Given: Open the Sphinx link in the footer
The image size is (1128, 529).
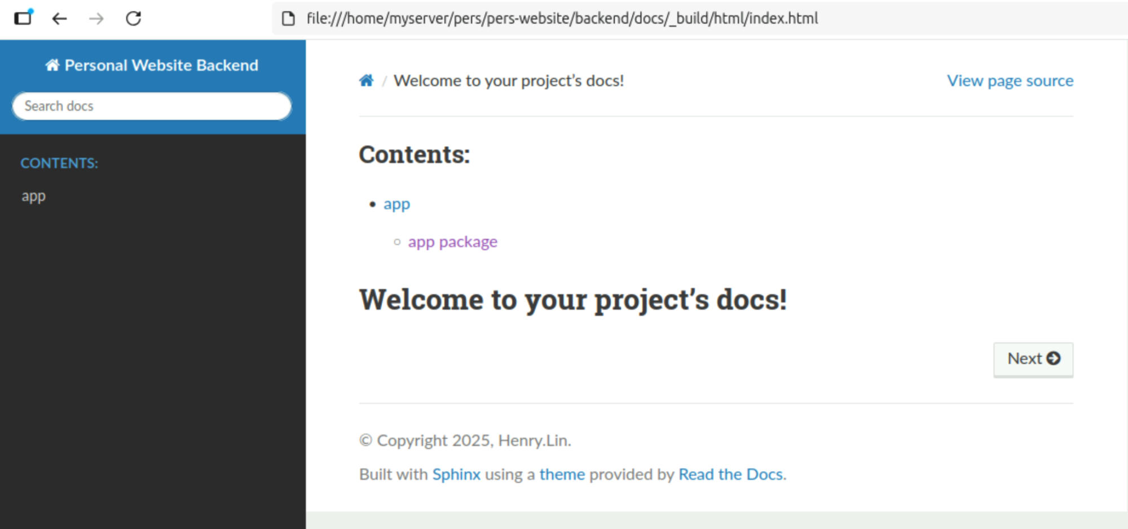Looking at the screenshot, I should (456, 474).
